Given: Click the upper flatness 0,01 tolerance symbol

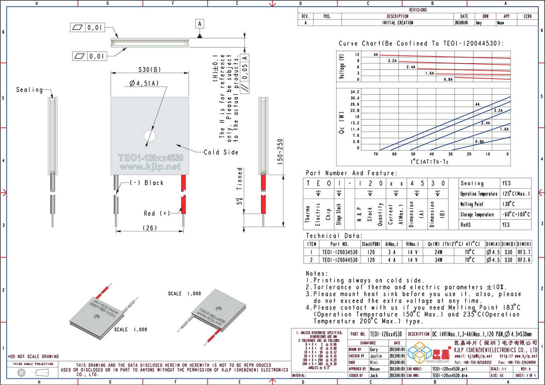Looking at the screenshot, I should 87,27.
